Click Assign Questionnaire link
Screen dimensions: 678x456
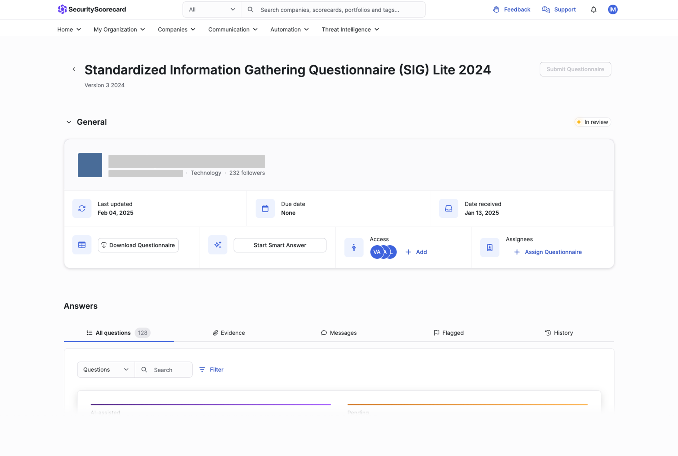tap(548, 252)
